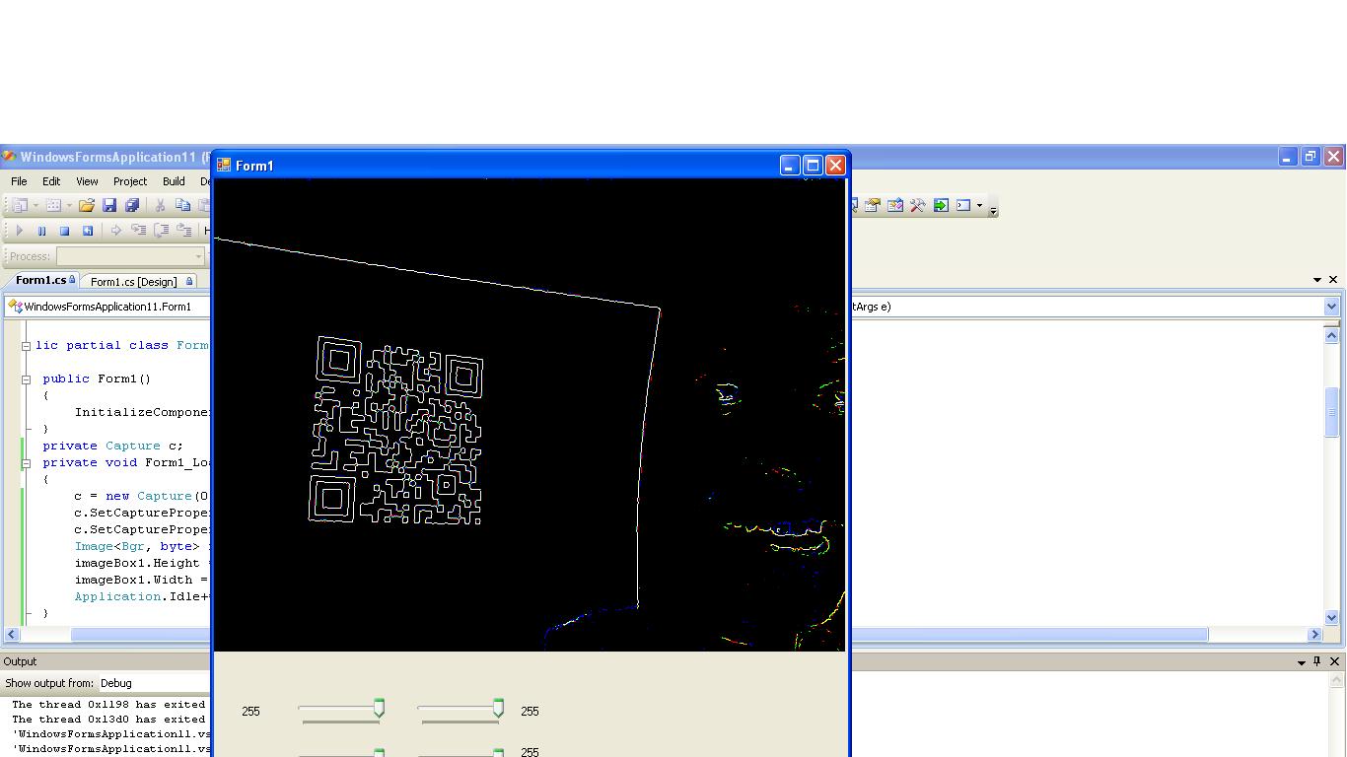Close the active document tab with X

(1333, 280)
